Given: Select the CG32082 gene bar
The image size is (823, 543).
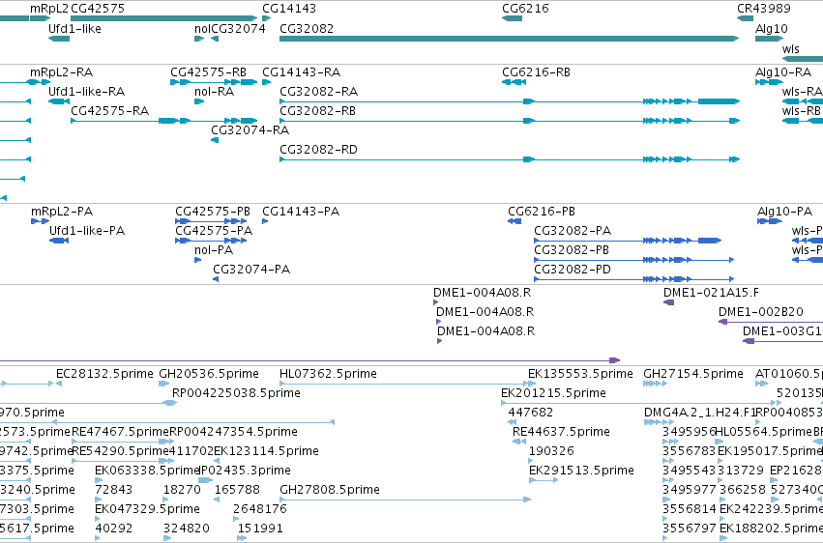Looking at the screenshot, I should 509,39.
